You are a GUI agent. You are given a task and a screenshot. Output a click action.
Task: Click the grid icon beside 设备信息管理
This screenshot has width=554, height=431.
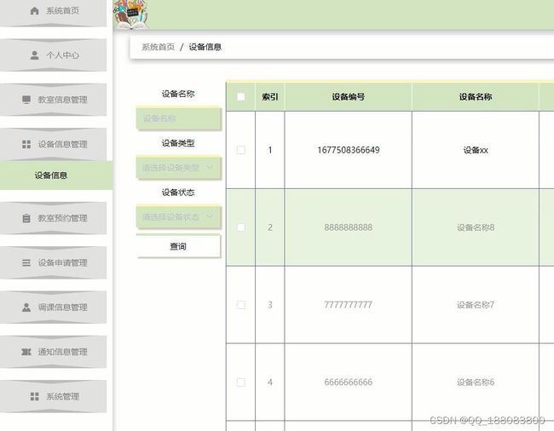coord(26,144)
